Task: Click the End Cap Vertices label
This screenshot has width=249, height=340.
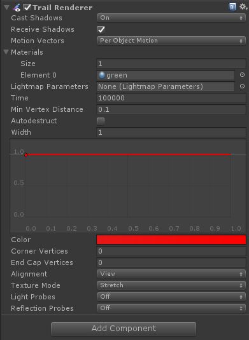Action: point(42,262)
